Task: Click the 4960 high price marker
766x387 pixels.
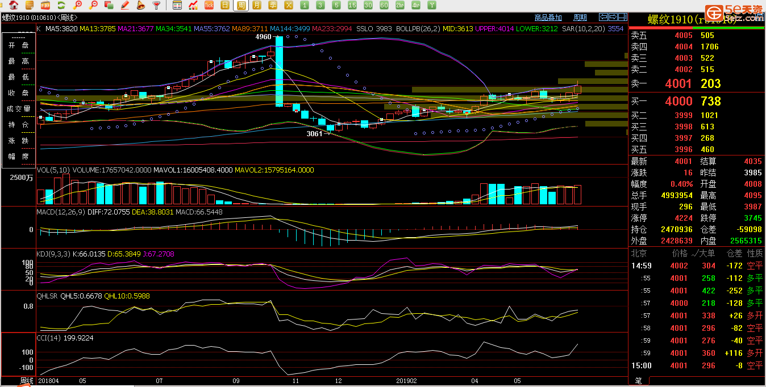Action: pos(264,37)
